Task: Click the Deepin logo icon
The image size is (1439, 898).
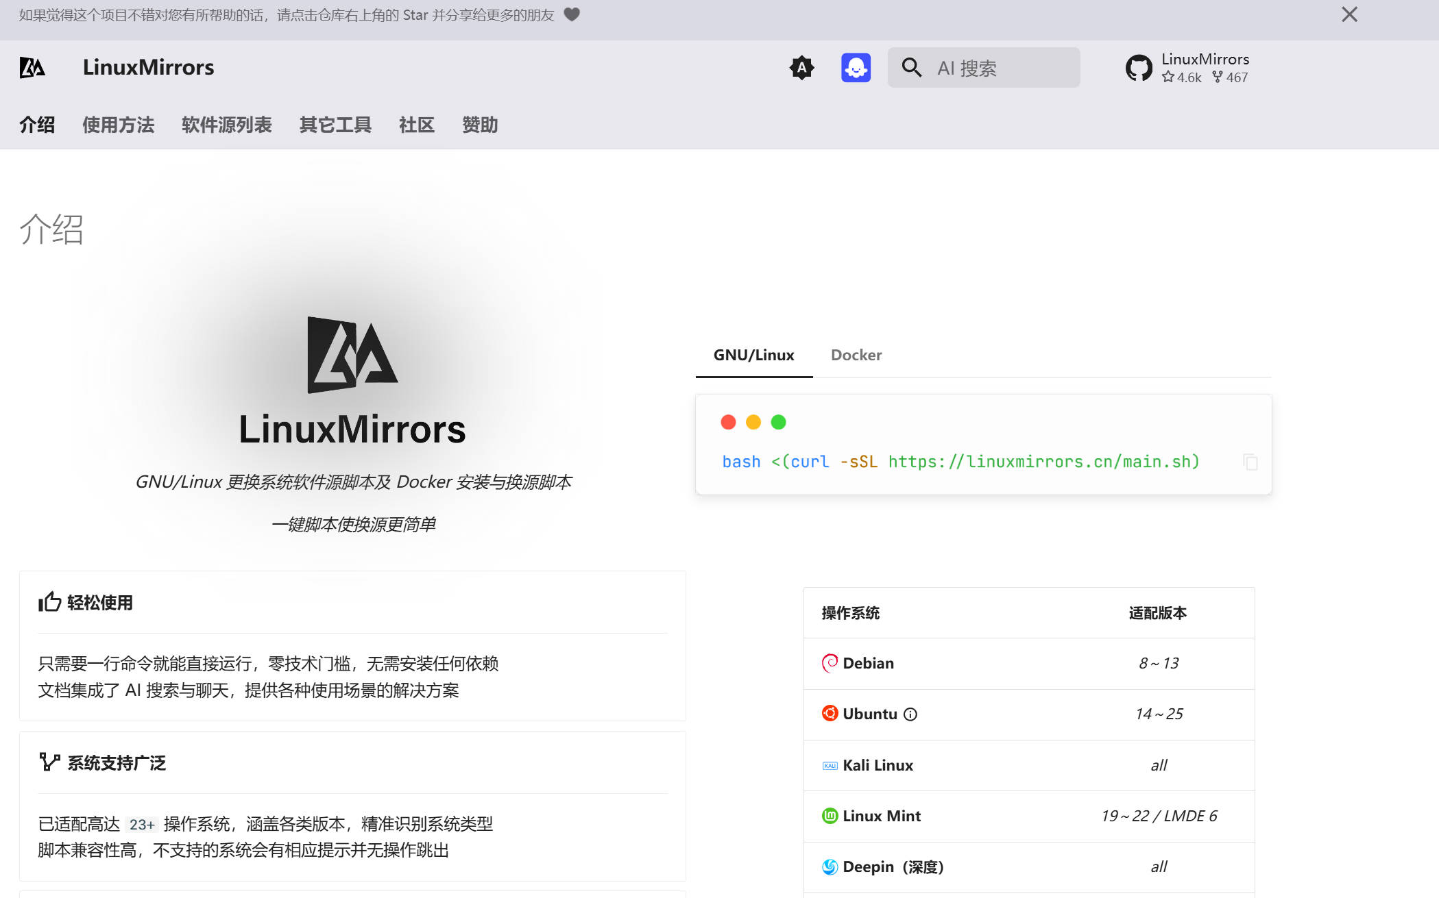Action: pos(830,867)
